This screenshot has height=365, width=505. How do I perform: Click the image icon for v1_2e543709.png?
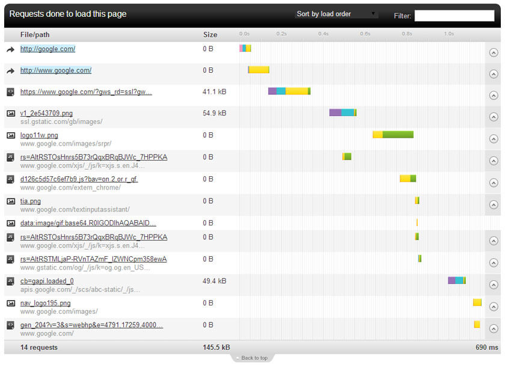click(x=11, y=114)
